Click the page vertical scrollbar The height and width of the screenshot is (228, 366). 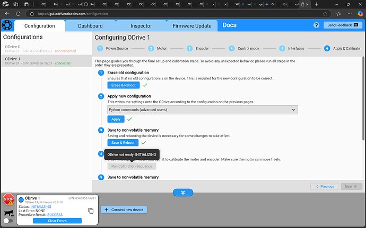[363, 98]
